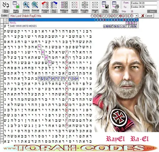Screen dimensions: 159x152
Task: Click the red RayEl Ra-El caption text
Action: [x=127, y=139]
